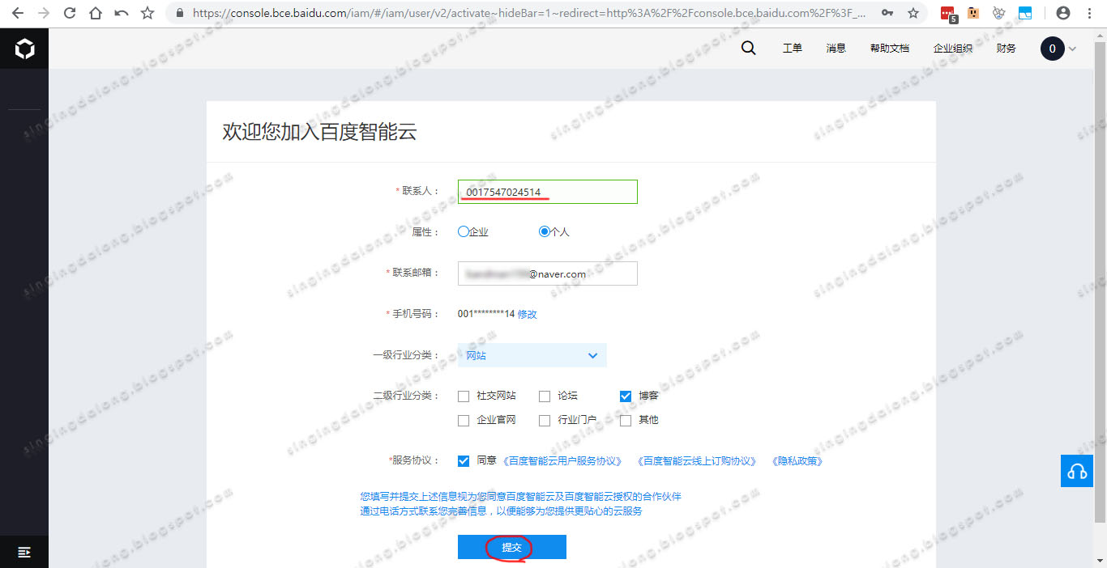The height and width of the screenshot is (568, 1107).
Task: Check the 其他 checkbox
Action: 626,421
